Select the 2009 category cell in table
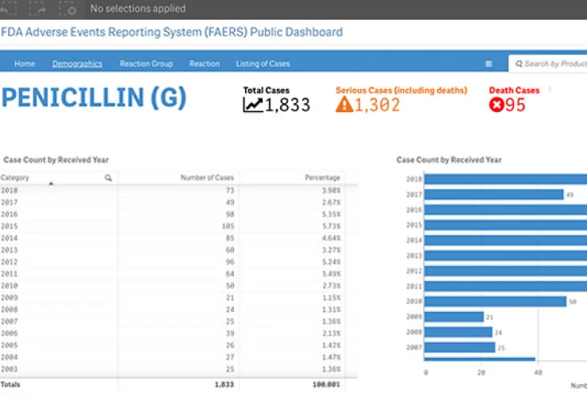The image size is (587, 397). [10, 298]
